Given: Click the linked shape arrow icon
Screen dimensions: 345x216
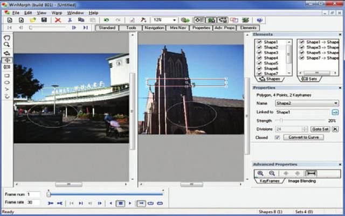Looking at the screenshot, I should (x=335, y=112).
